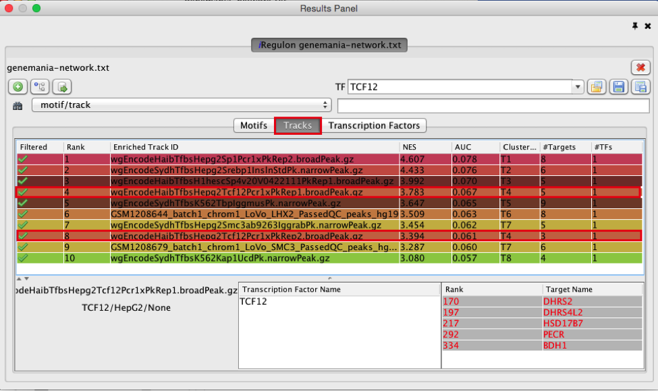The width and height of the screenshot is (658, 391).
Task: Toggle the Filtered checkmark for rank 1 track
Action: pos(23,160)
